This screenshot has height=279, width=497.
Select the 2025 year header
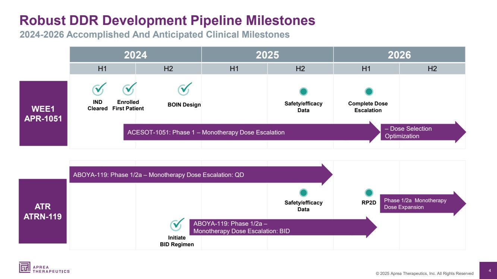(267, 55)
